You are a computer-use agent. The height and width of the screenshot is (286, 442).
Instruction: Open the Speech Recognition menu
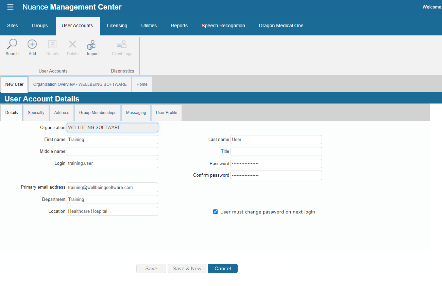[x=223, y=26]
